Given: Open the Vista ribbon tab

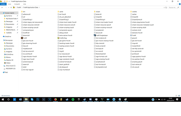Looking at the screenshot, I should tap(24, 4).
